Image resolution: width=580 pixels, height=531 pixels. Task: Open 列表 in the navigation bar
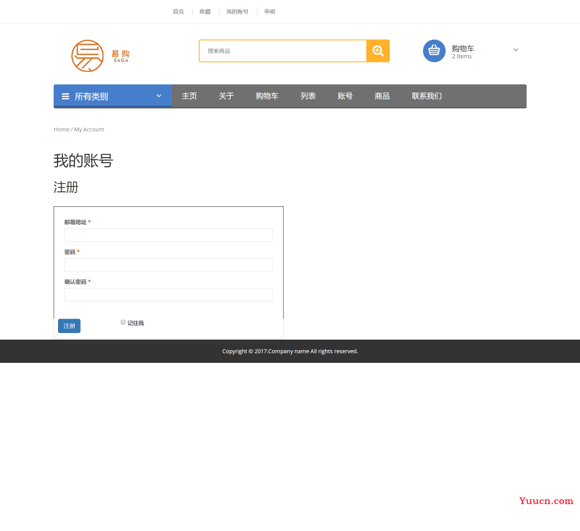tap(308, 96)
